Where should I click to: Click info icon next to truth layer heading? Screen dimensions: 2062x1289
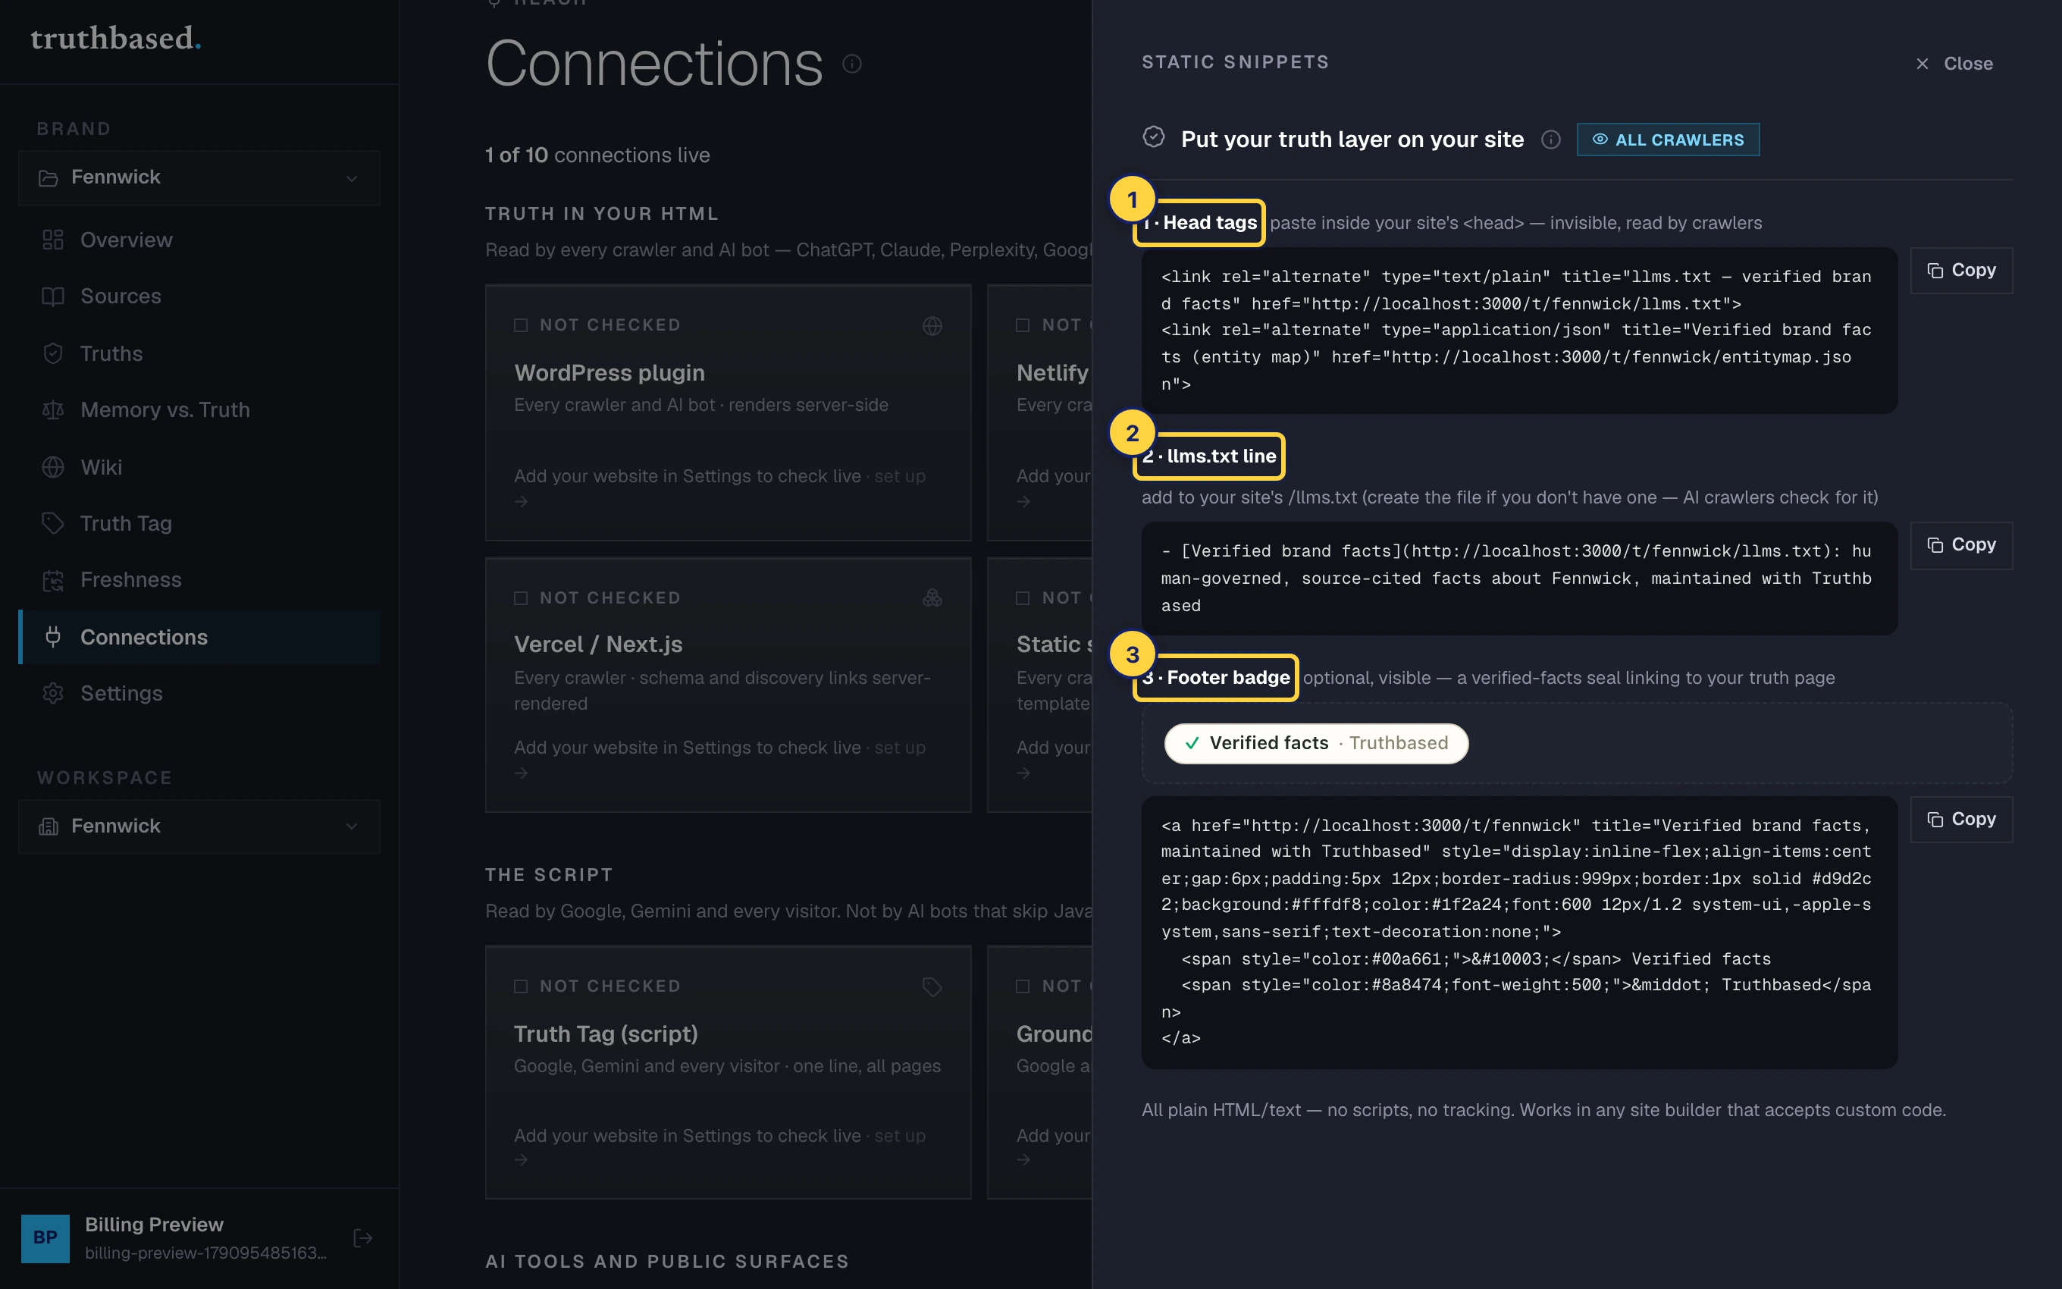pos(1551,140)
